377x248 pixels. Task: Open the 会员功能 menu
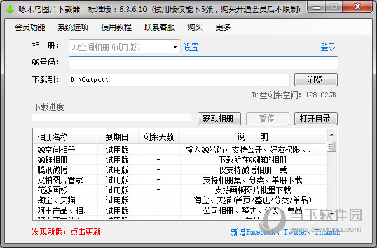[x=30, y=27]
